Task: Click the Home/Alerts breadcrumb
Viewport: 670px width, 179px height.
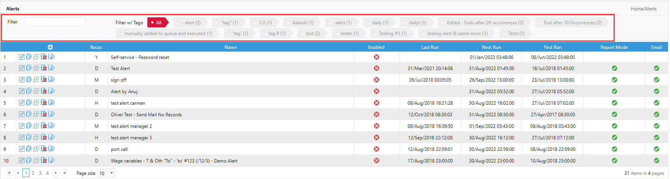Action: coord(643,8)
